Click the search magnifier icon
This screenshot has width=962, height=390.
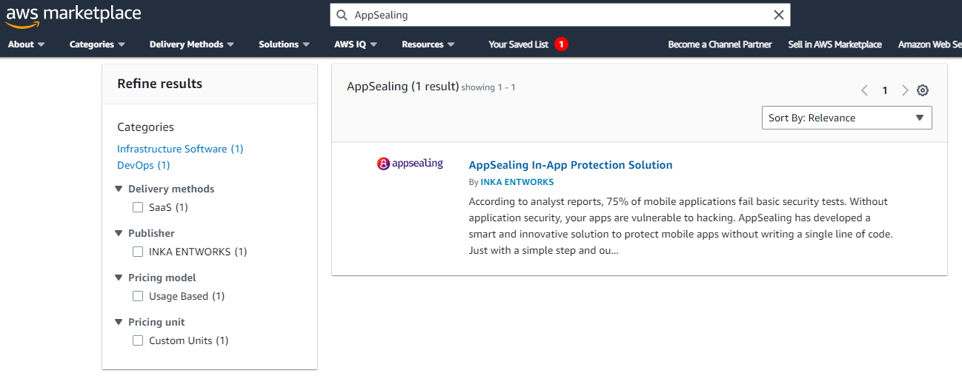[342, 15]
